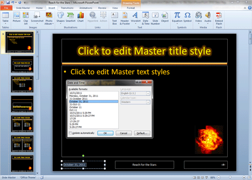Click the Default... button
This screenshot has height=180, width=252.
coord(142,133)
